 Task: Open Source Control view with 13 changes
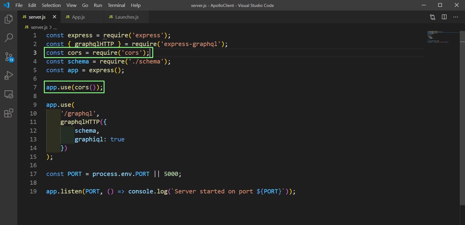tap(9, 57)
